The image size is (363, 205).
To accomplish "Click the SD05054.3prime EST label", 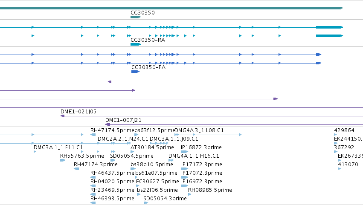I will pyautogui.click(x=165, y=199).
